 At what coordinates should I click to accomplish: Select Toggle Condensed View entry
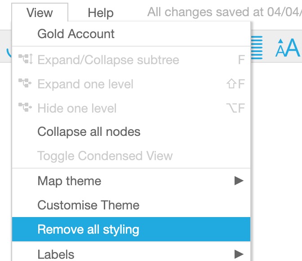click(x=131, y=156)
